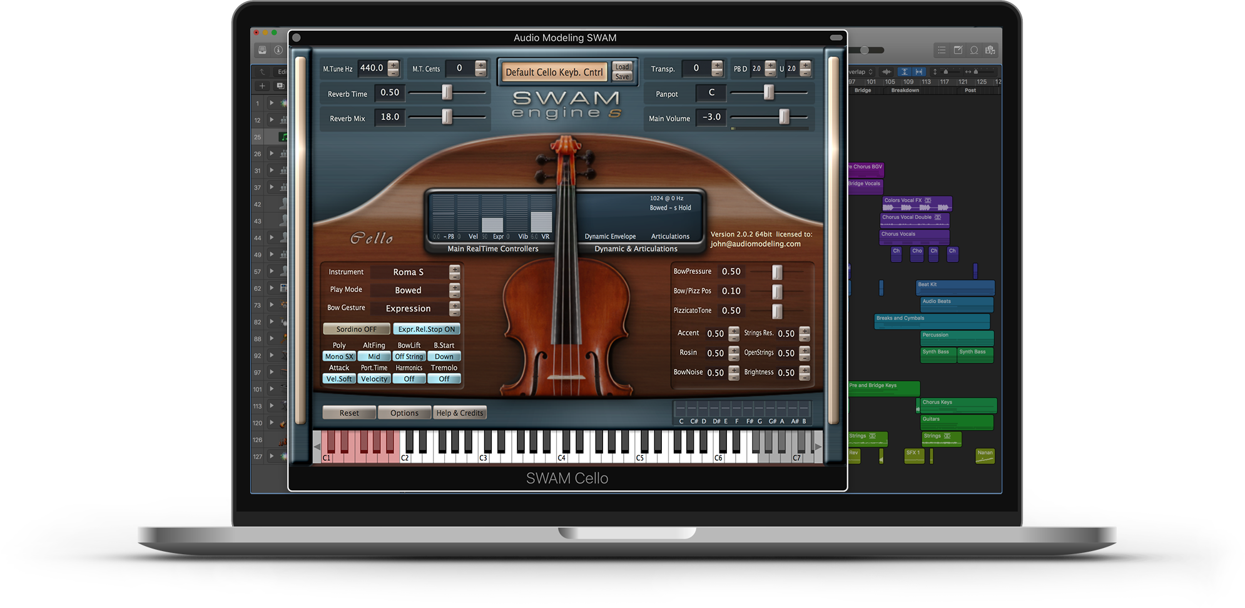Click the Main Volume slider handle
This screenshot has width=1245, height=608.
(x=784, y=117)
